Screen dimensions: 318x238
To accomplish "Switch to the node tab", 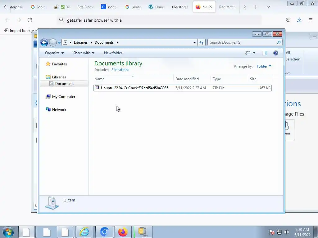I will coord(109,7).
